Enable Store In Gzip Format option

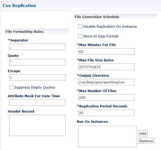pyautogui.click(x=80, y=36)
